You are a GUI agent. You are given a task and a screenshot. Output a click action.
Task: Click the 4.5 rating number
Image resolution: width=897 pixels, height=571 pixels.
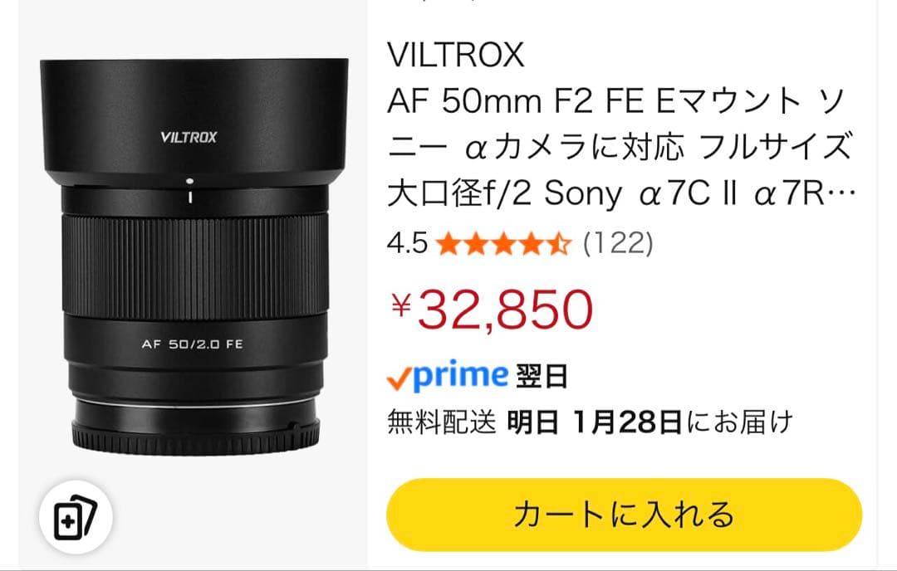point(407,243)
